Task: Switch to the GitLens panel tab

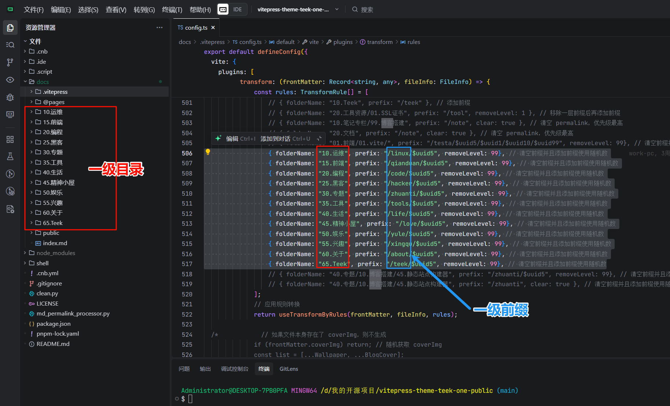Action: (289, 369)
